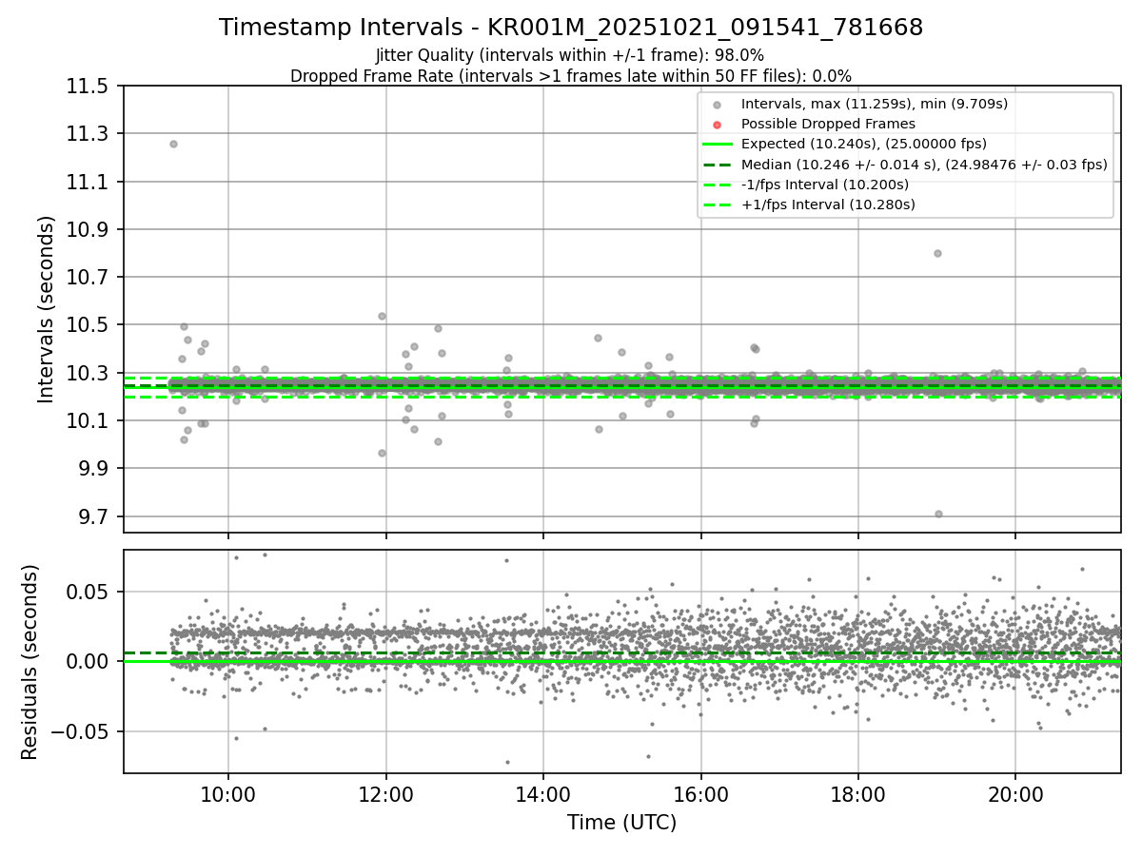This screenshot has height=856, width=1142.
Task: Click the gray dot marker in the legend
Action: click(716, 104)
